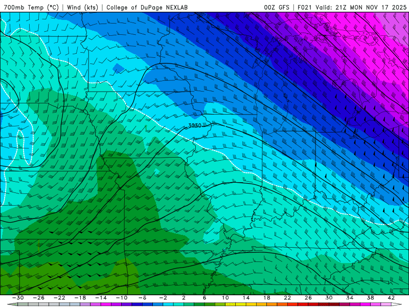Click the '700mb Temp (°C)' title text

click(x=31, y=7)
